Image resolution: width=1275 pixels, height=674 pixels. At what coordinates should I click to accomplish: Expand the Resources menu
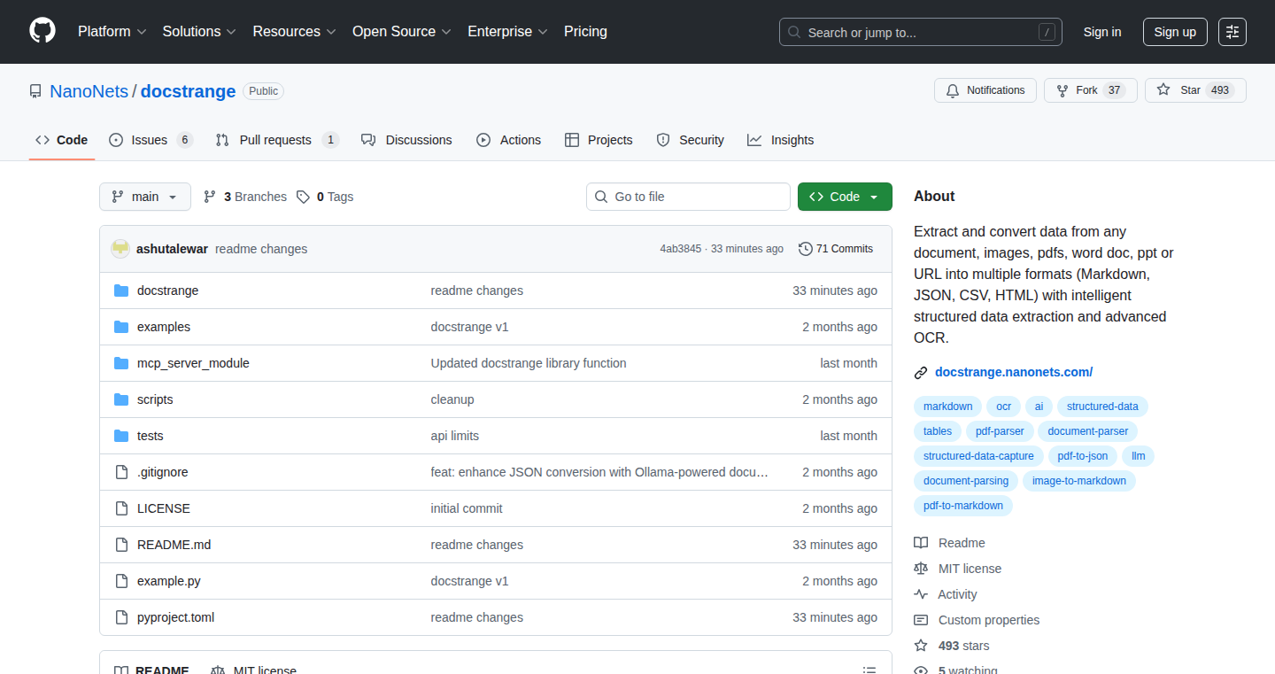pyautogui.click(x=295, y=32)
